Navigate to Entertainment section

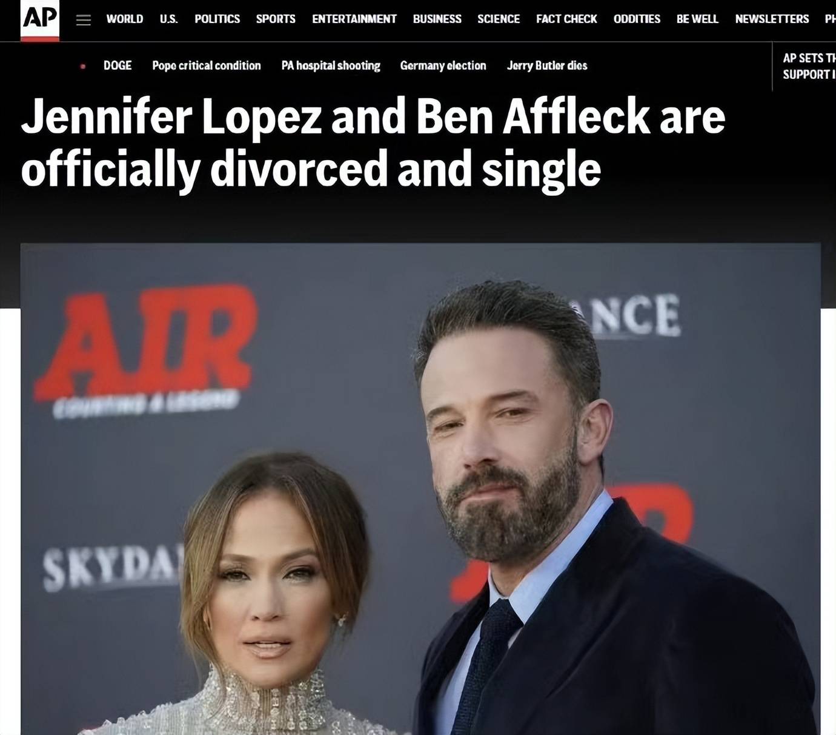[x=354, y=19]
